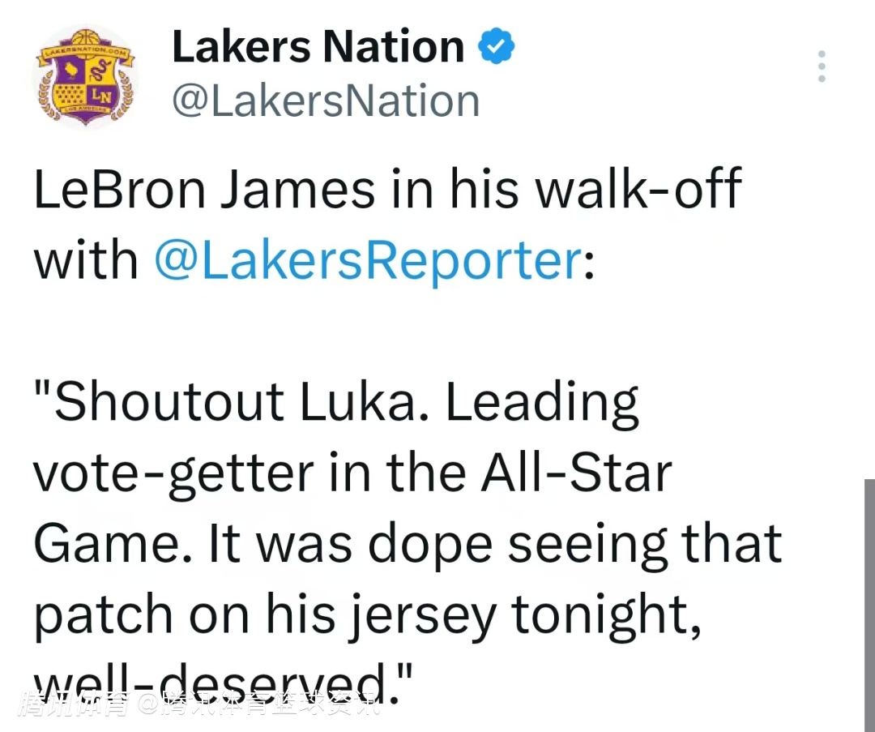Screen dimensions: 875x732
Task: Follow the @LakersReporter mention link
Action: [367, 261]
